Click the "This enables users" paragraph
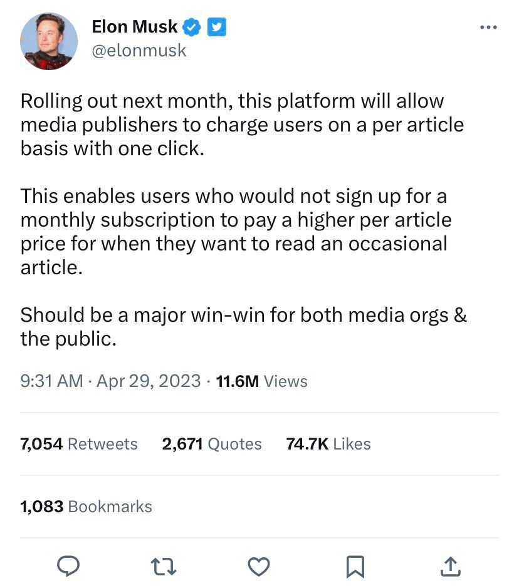This screenshot has height=586, width=519. tap(236, 232)
